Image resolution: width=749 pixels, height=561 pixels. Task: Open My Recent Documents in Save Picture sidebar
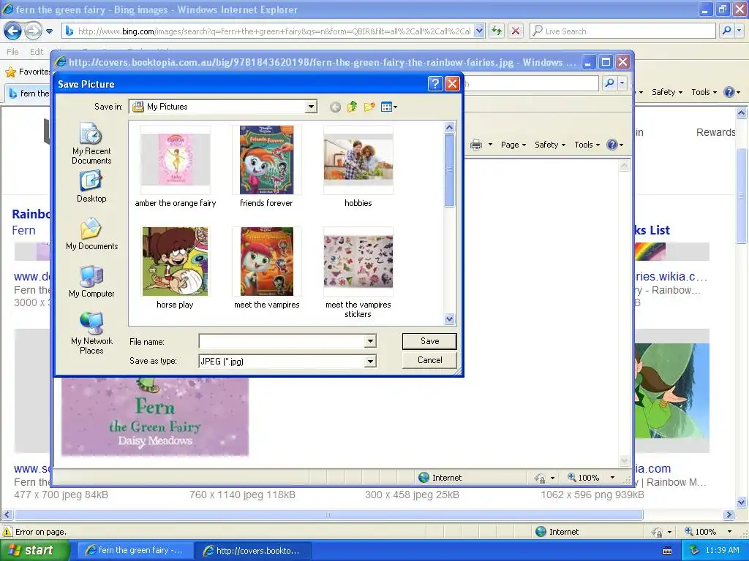point(91,143)
